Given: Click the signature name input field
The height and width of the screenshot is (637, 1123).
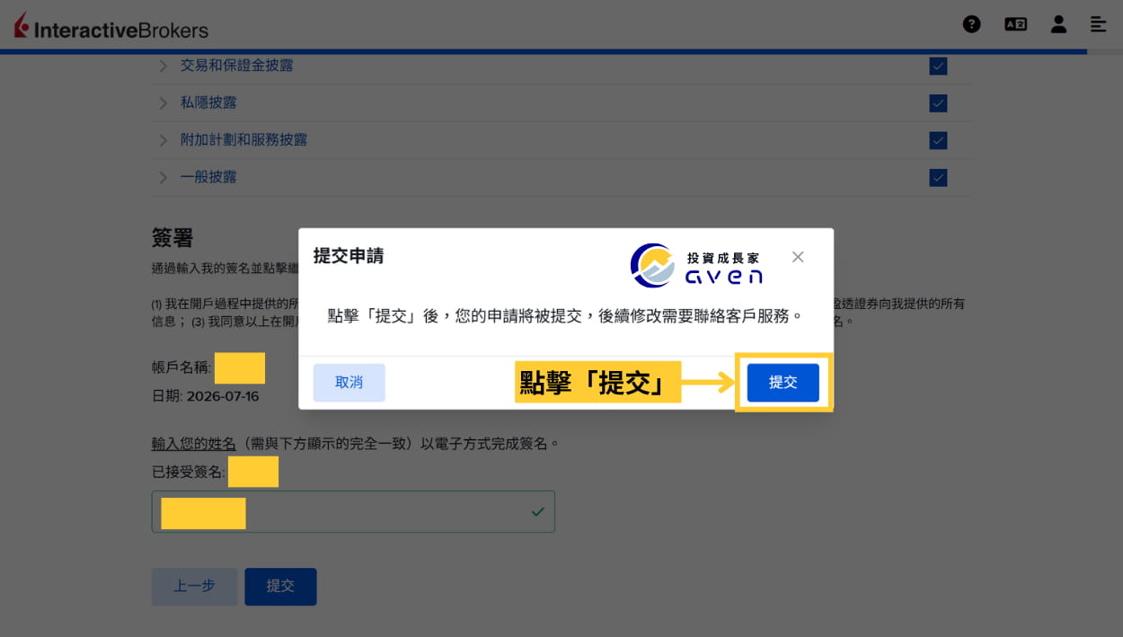Looking at the screenshot, I should 353,511.
